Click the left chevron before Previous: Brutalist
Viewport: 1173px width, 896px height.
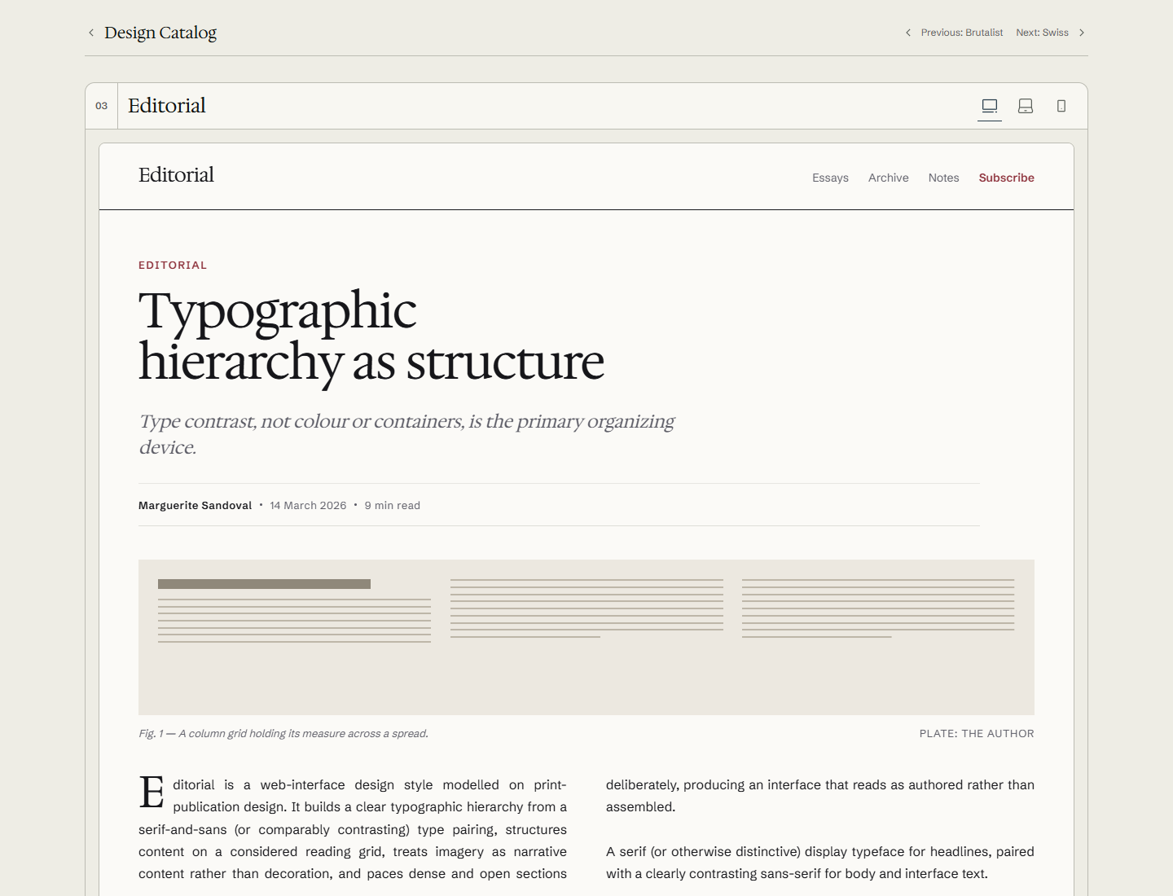pos(908,33)
